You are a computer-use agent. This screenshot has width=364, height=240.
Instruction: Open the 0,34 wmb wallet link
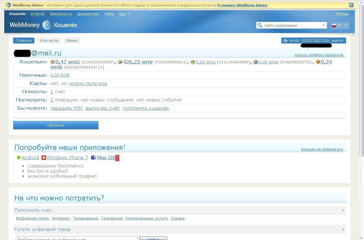tap(326, 62)
